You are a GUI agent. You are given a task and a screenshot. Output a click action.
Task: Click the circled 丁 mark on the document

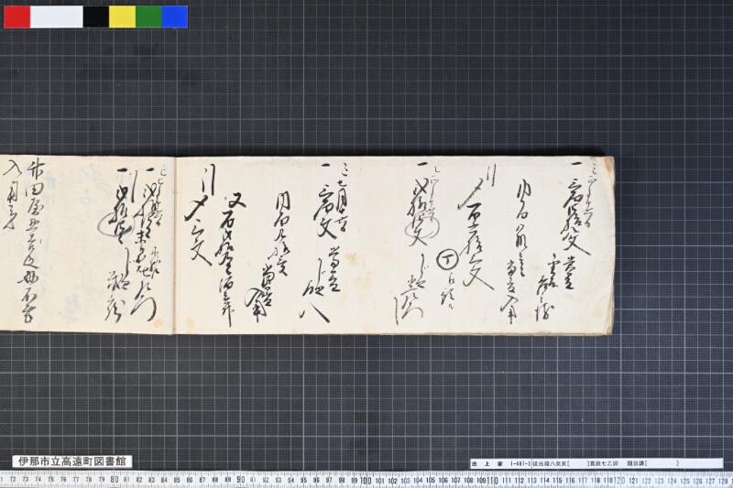(447, 261)
